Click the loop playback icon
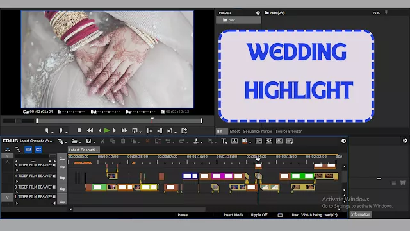This screenshot has width=410, height=231. [135, 130]
